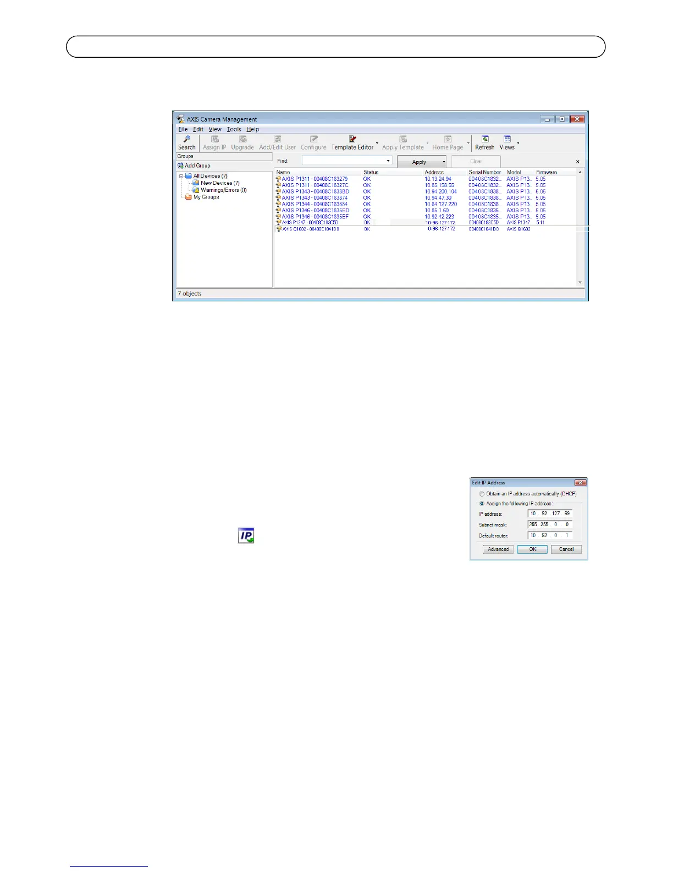
Task: Open the Home Page dropdown arrow
Action: (x=468, y=143)
